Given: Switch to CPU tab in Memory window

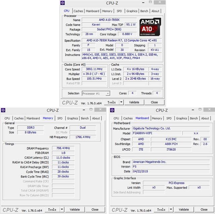Looking at the screenshot, I should point(7,118).
